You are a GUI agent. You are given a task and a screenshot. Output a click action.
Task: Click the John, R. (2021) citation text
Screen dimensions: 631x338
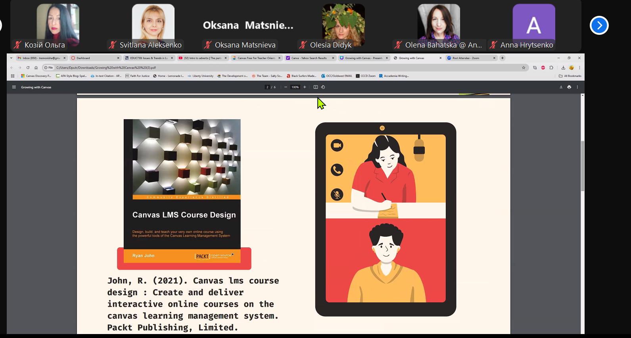(193, 304)
